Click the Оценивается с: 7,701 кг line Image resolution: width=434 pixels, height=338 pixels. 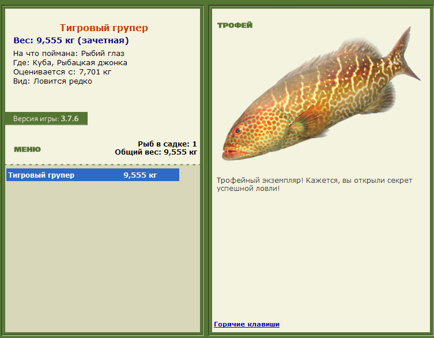click(62, 72)
